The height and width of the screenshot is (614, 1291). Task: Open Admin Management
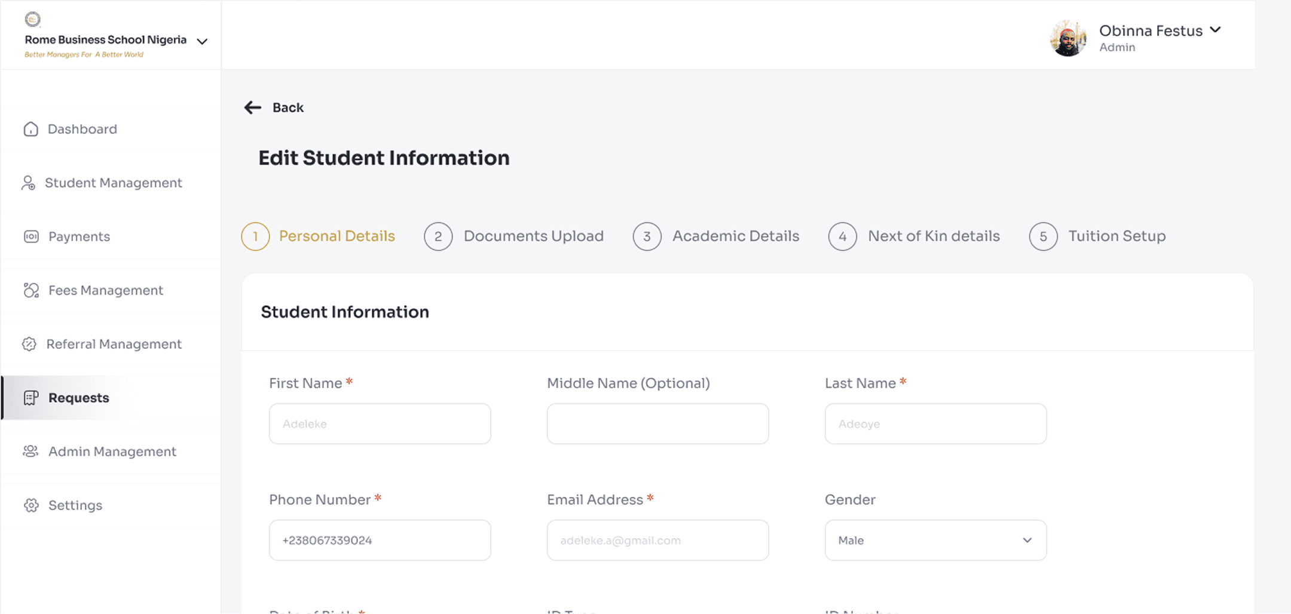[111, 452]
